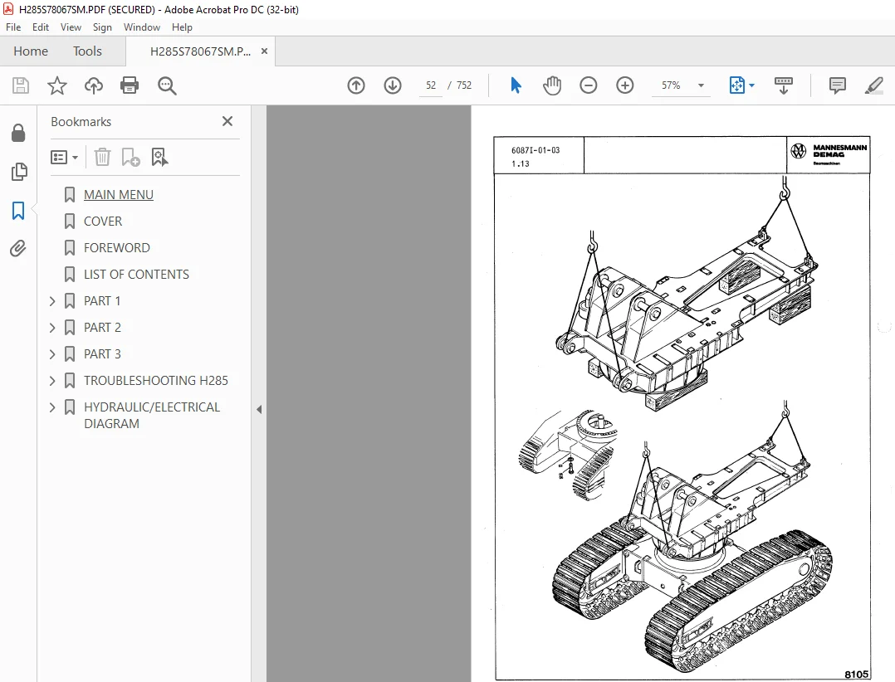Activate the Hand pan tool

tap(552, 85)
